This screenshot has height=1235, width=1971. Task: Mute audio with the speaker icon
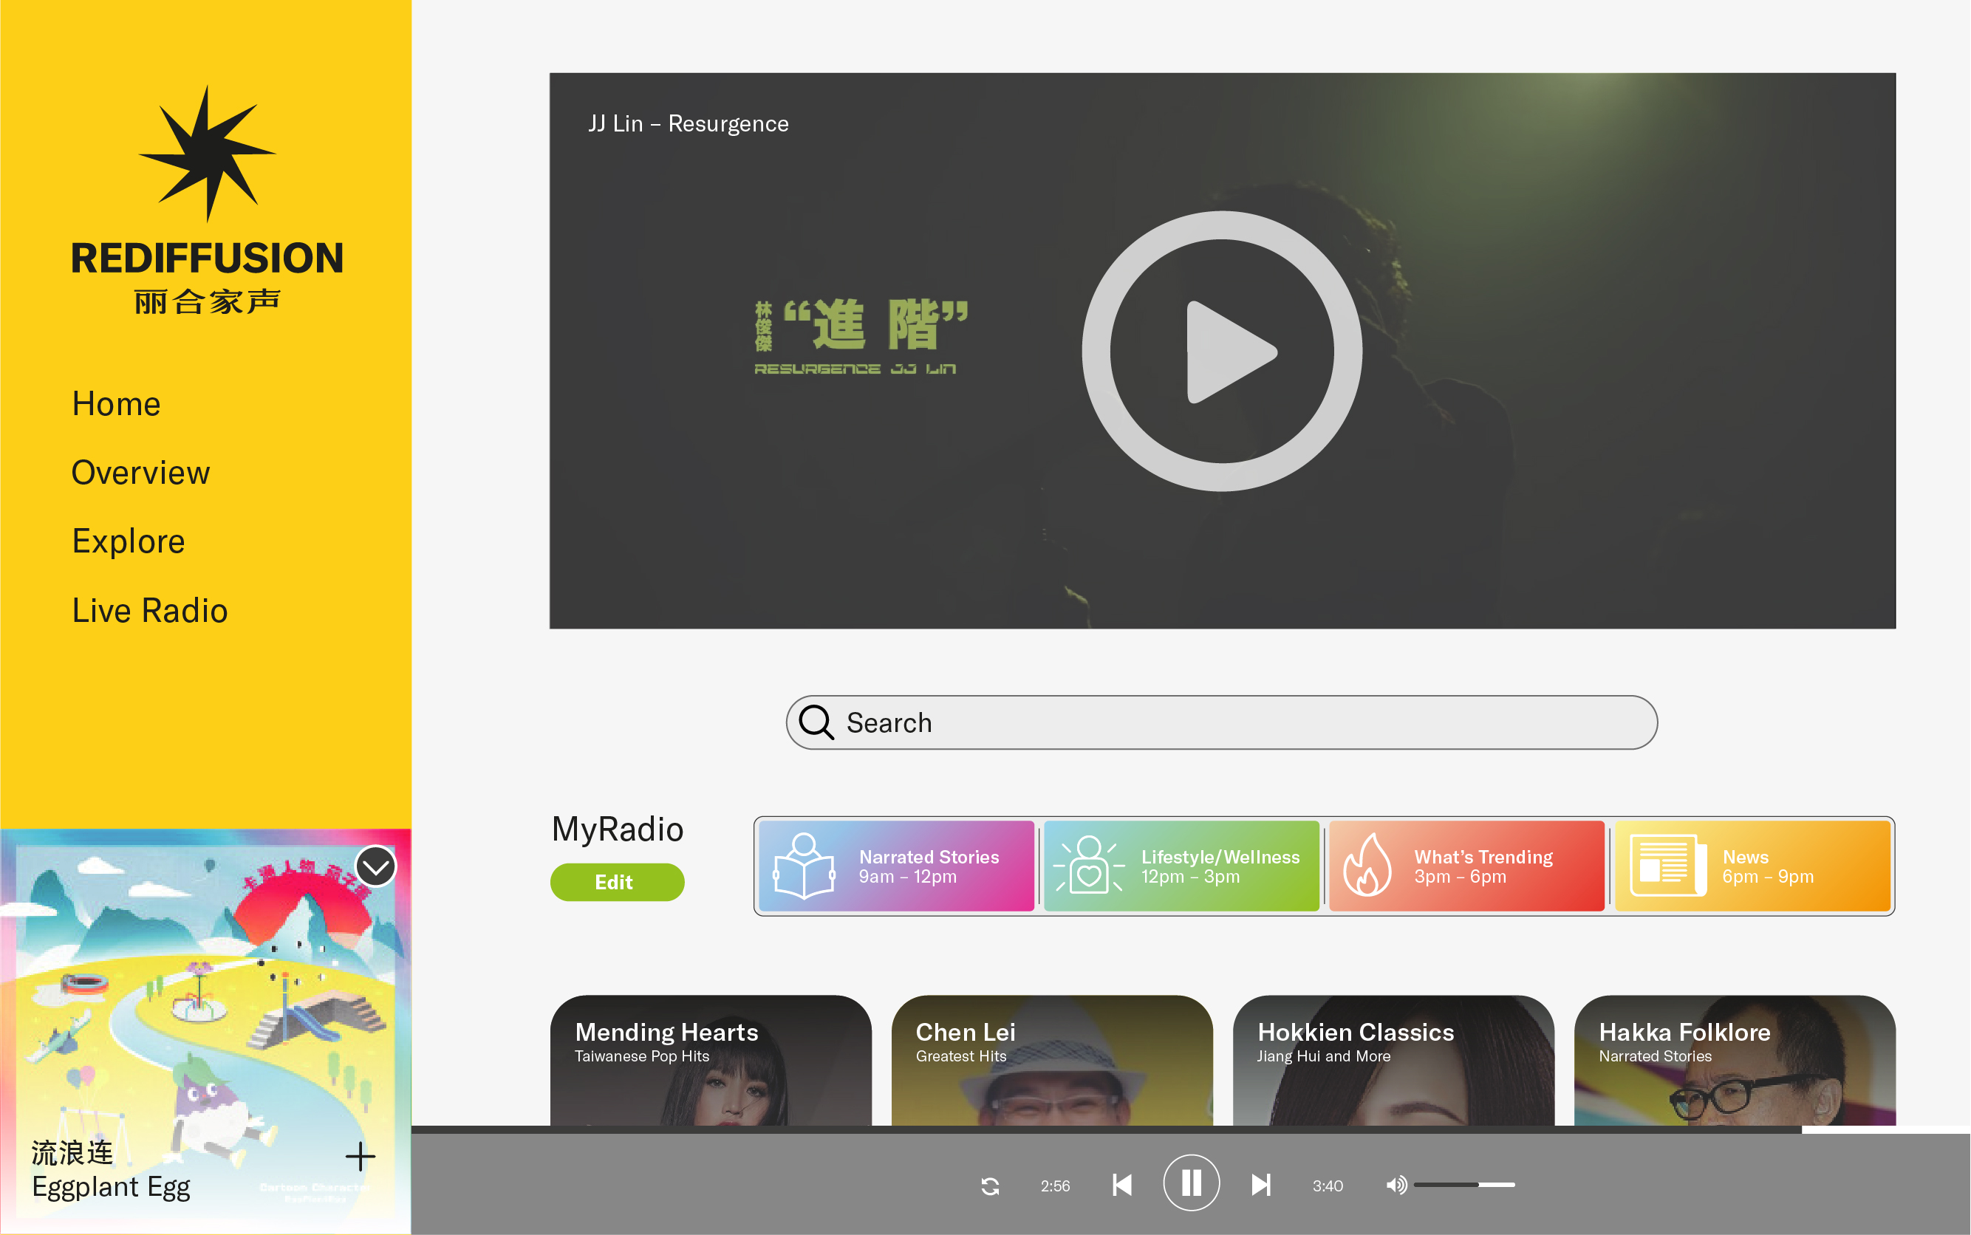tap(1397, 1184)
